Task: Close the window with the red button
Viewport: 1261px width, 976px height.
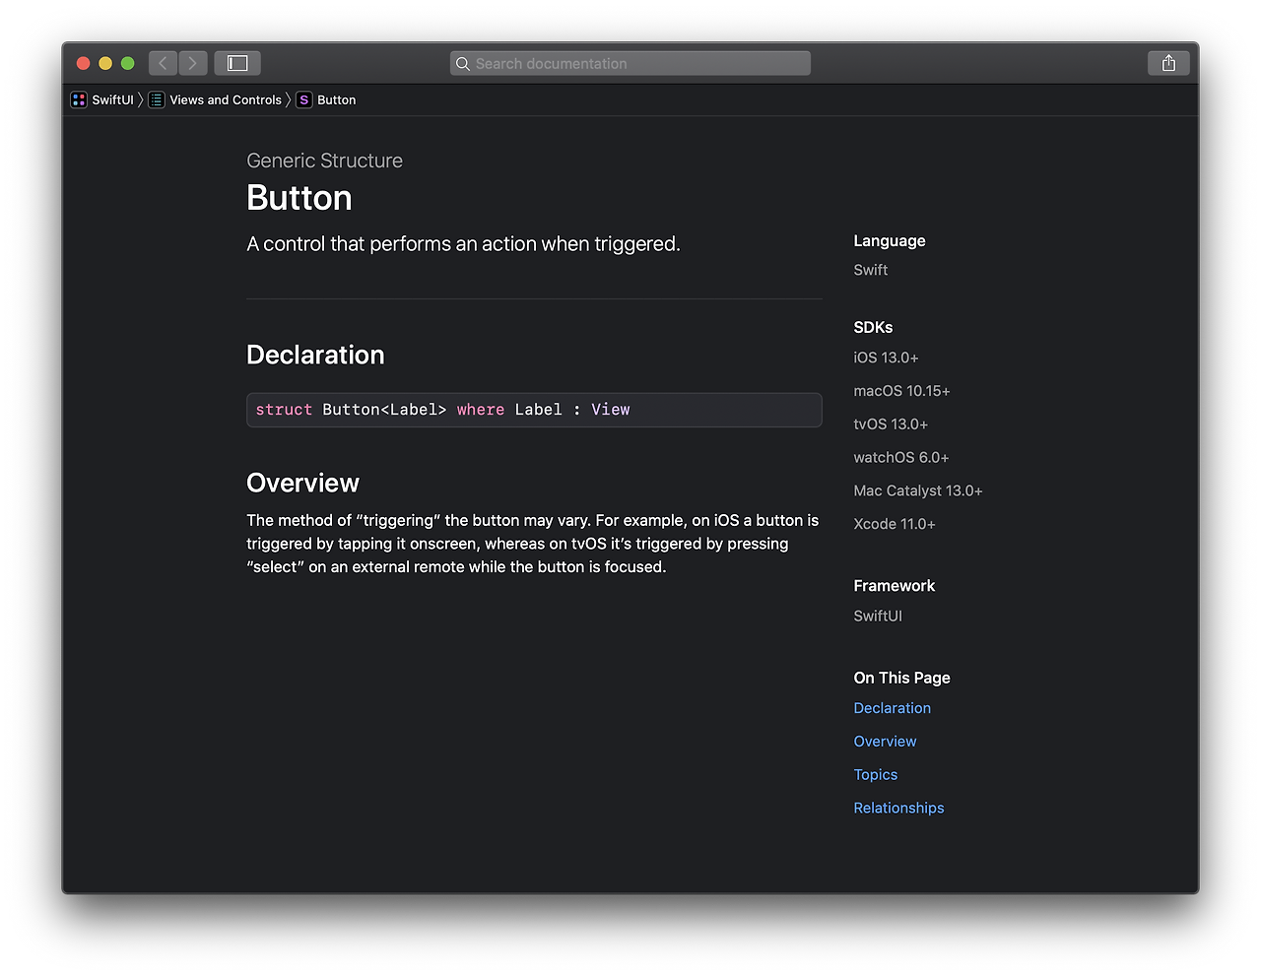Action: pos(84,63)
